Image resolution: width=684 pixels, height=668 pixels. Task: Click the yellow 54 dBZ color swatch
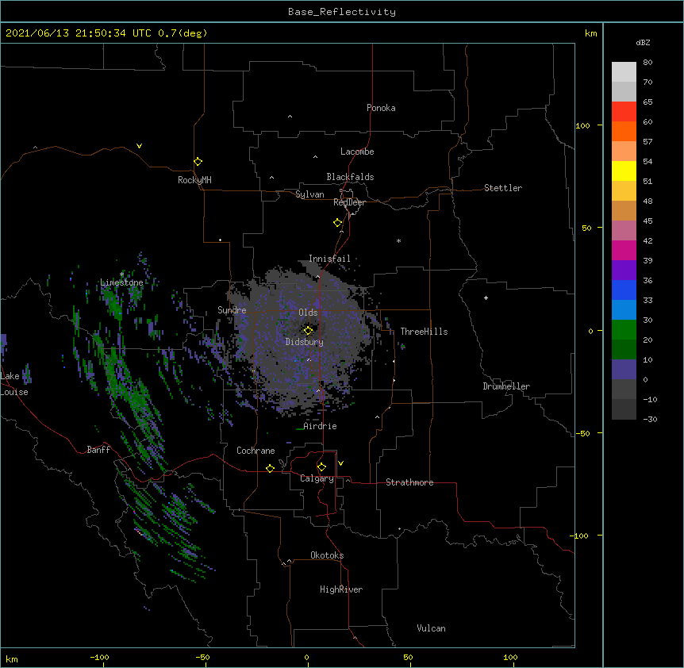pyautogui.click(x=624, y=171)
